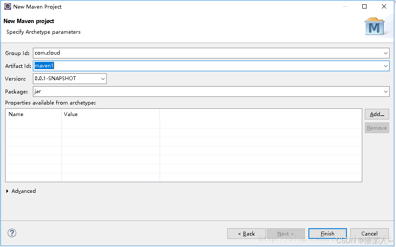Open the Artifact Id dropdown arrow
This screenshot has height=247, width=396.
[x=385, y=66]
